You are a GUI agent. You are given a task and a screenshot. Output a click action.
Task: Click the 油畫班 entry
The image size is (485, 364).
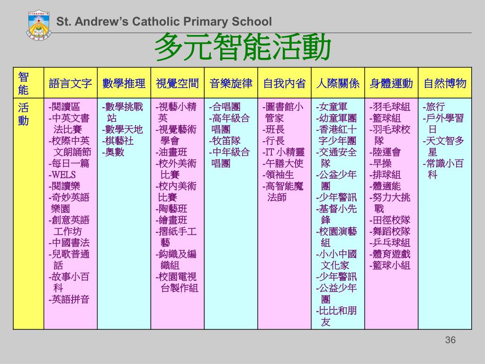tap(171, 152)
